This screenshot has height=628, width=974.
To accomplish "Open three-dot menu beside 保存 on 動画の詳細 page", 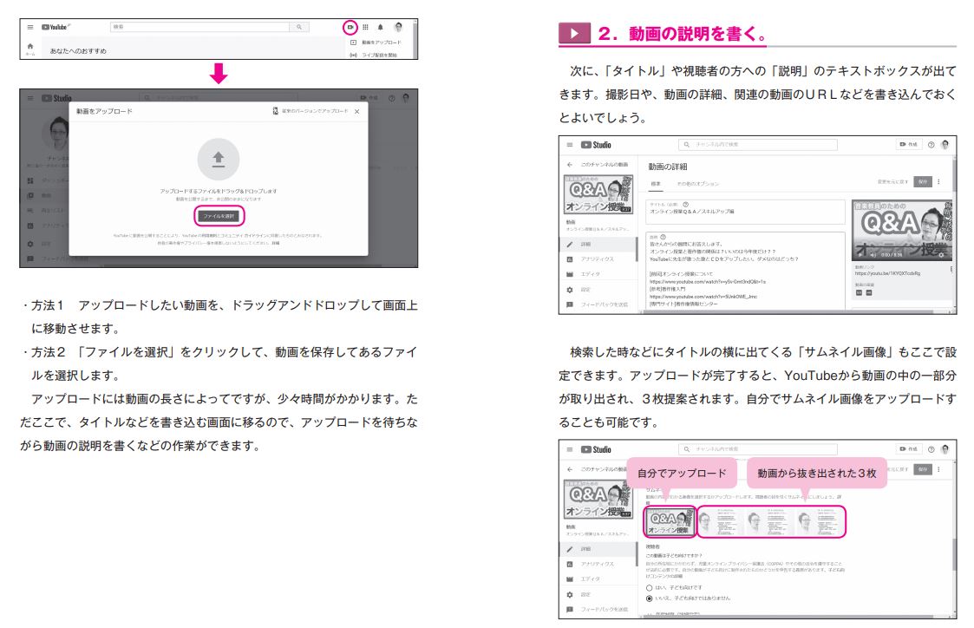I will pyautogui.click(x=938, y=182).
